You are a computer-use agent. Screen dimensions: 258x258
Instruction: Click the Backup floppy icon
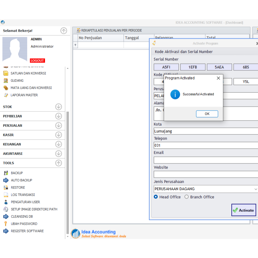6,173
